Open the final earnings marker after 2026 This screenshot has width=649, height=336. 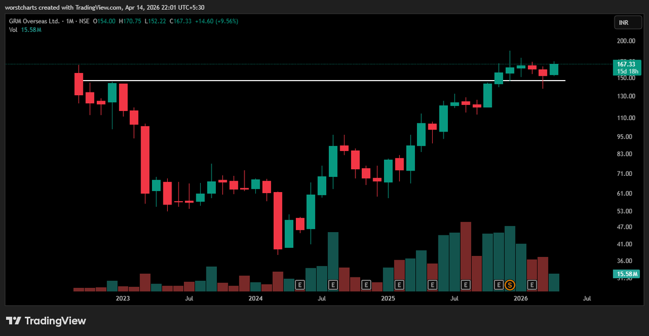532,284
